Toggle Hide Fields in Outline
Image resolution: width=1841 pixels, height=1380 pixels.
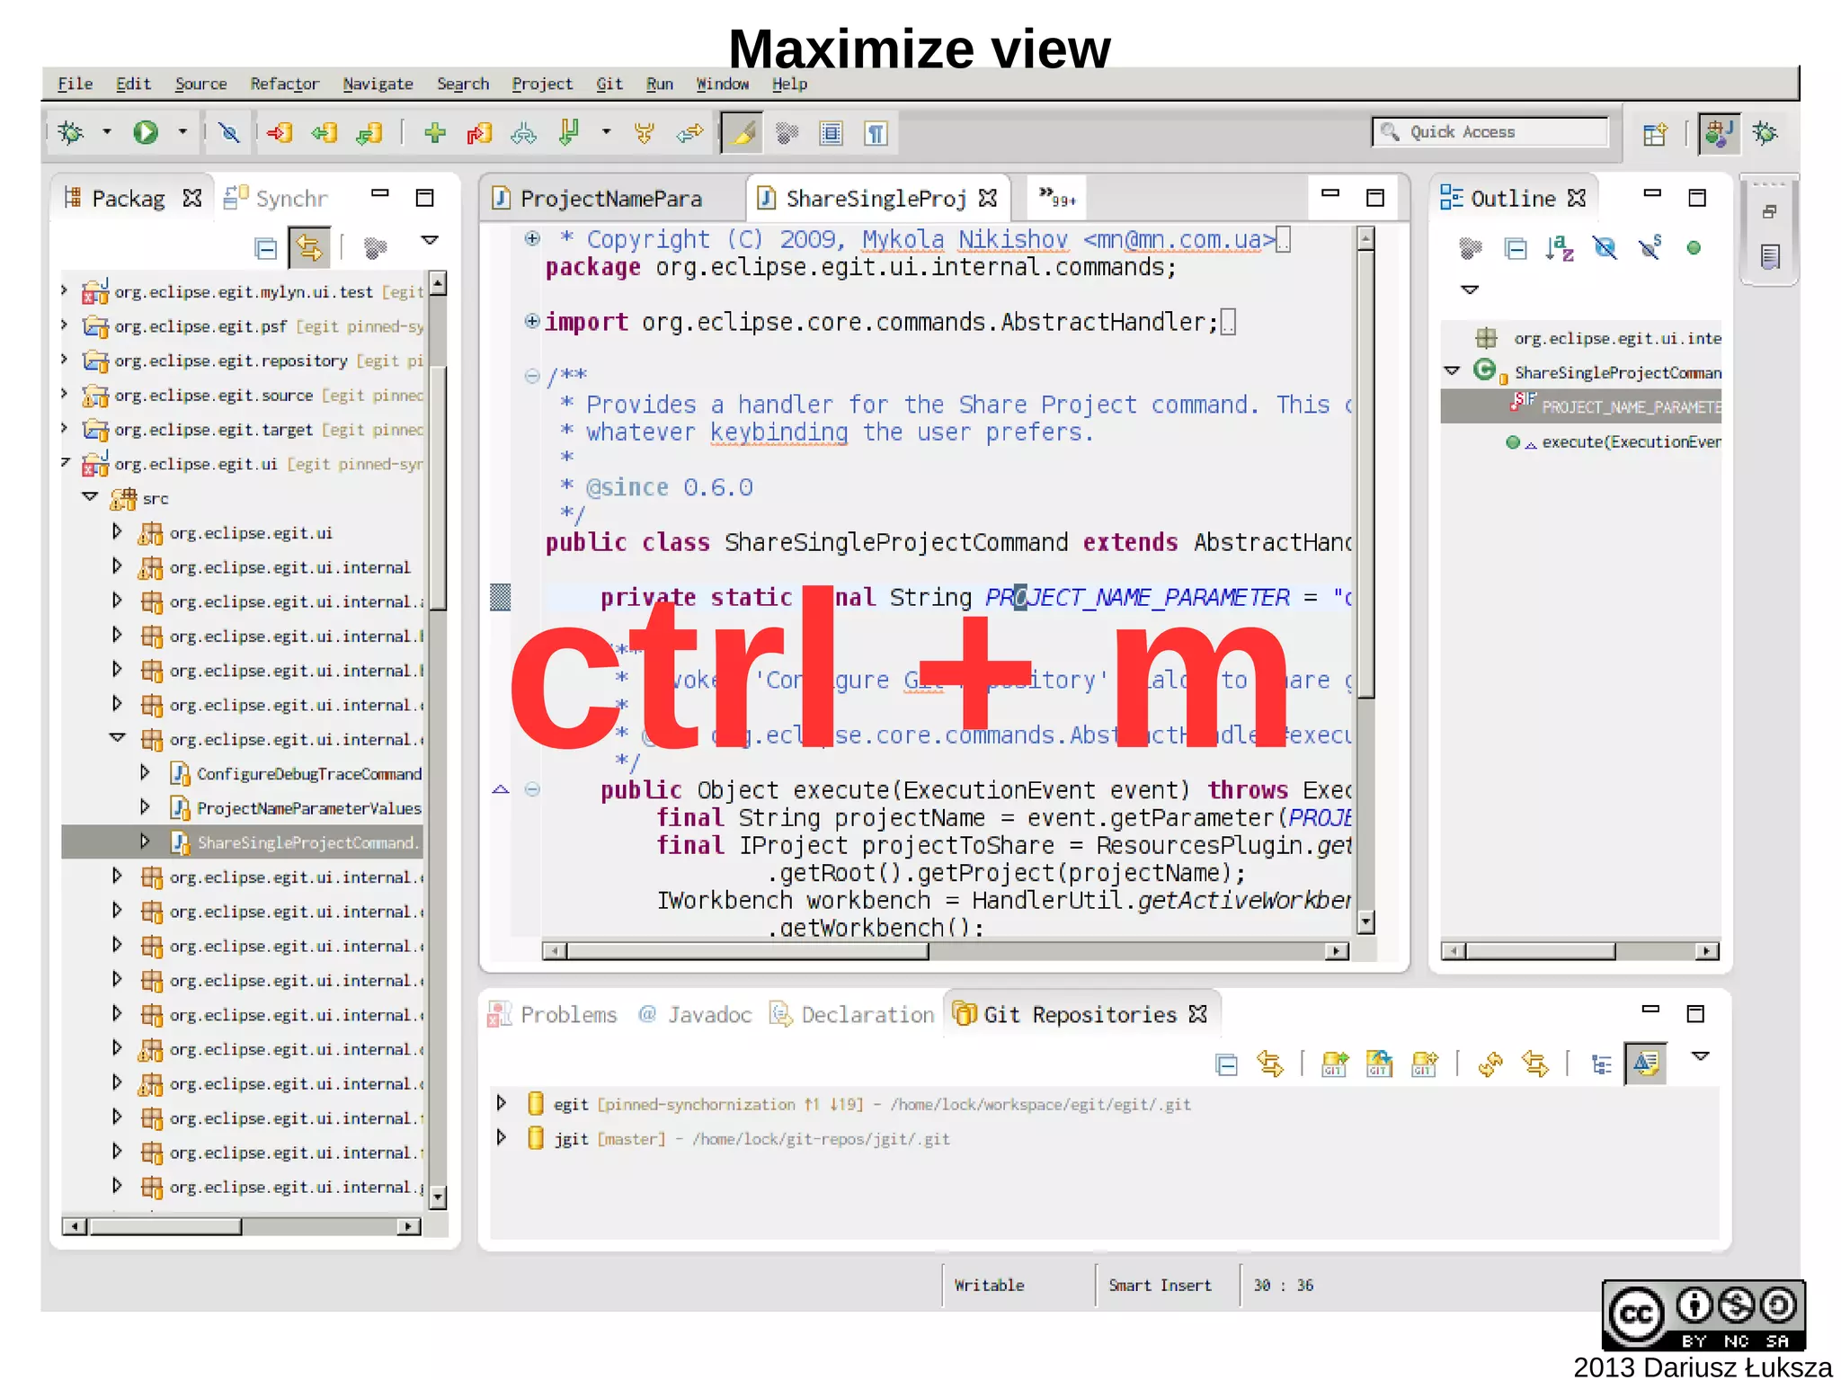1605,248
